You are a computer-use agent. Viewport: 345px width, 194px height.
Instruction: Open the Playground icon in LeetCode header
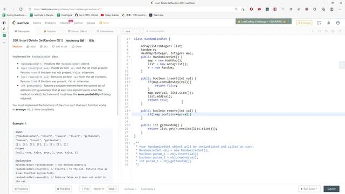point(319,23)
